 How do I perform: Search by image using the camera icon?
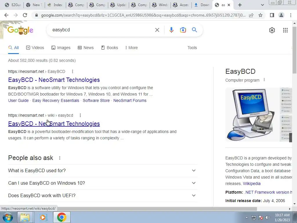click(x=183, y=30)
